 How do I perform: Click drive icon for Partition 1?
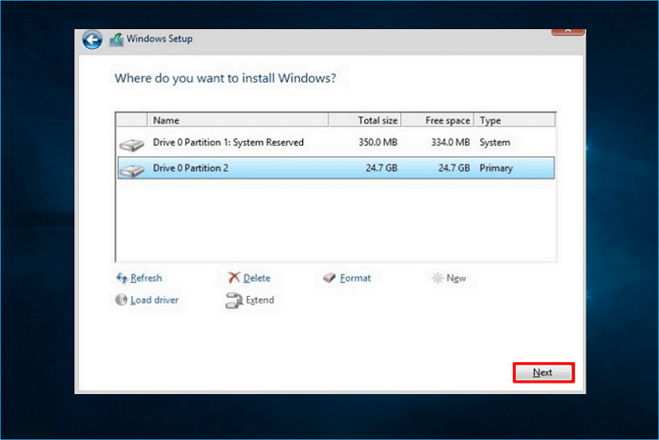tap(131, 144)
